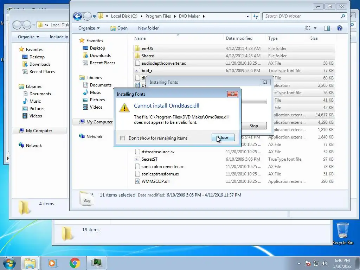
Task: Create a New folder
Action: (148, 28)
